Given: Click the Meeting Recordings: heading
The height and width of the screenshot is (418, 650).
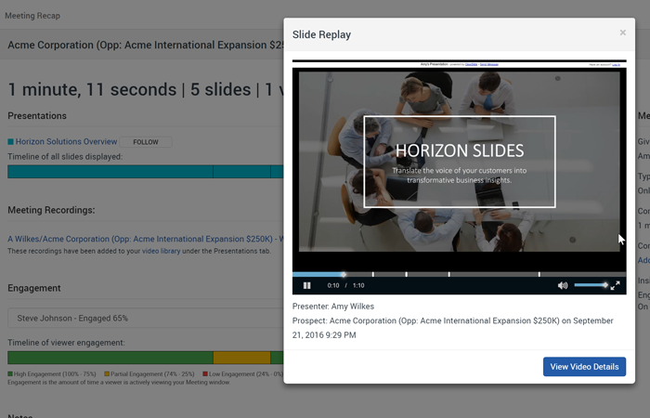Looking at the screenshot, I should tap(51, 210).
